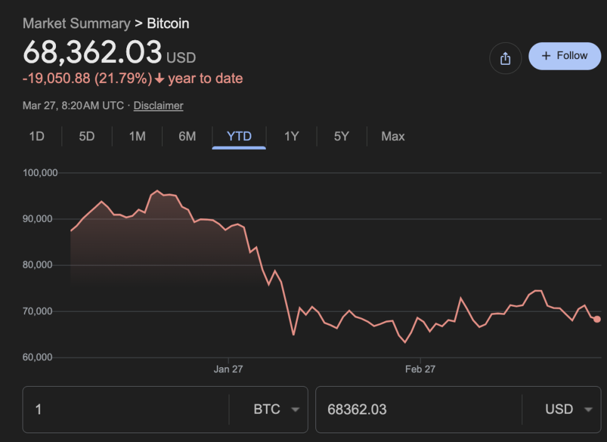Viewport: 607px width, 442px height.
Task: Select the Max range tab
Action: pyautogui.click(x=393, y=136)
